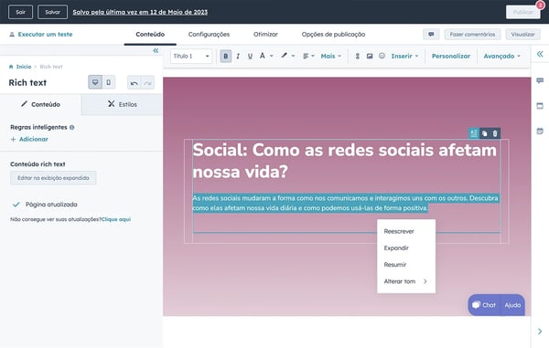The image size is (549, 348).
Task: Collapse the left sidebar panel
Action: point(156,50)
